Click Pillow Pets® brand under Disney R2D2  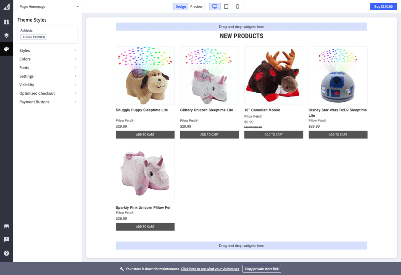(x=317, y=121)
